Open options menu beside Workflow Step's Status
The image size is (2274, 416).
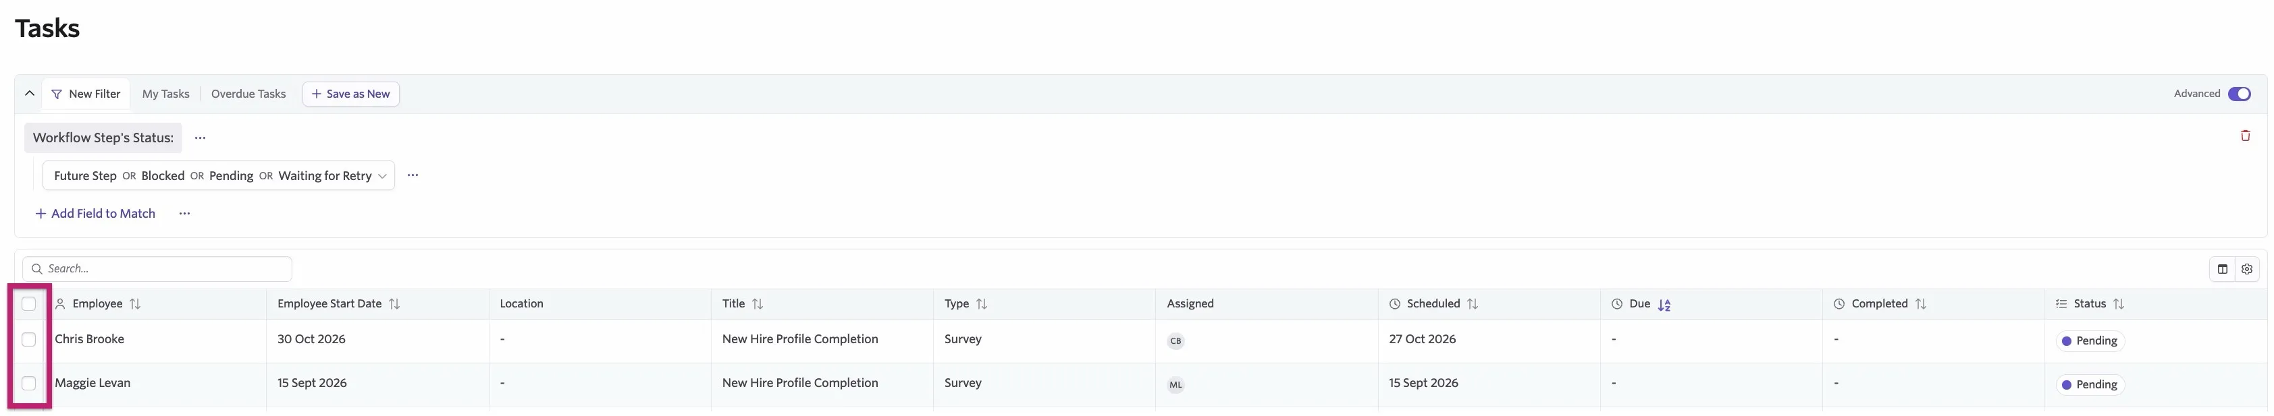point(201,138)
